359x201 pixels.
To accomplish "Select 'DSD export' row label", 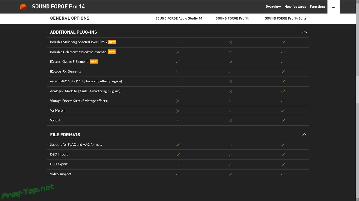I will [59, 164].
